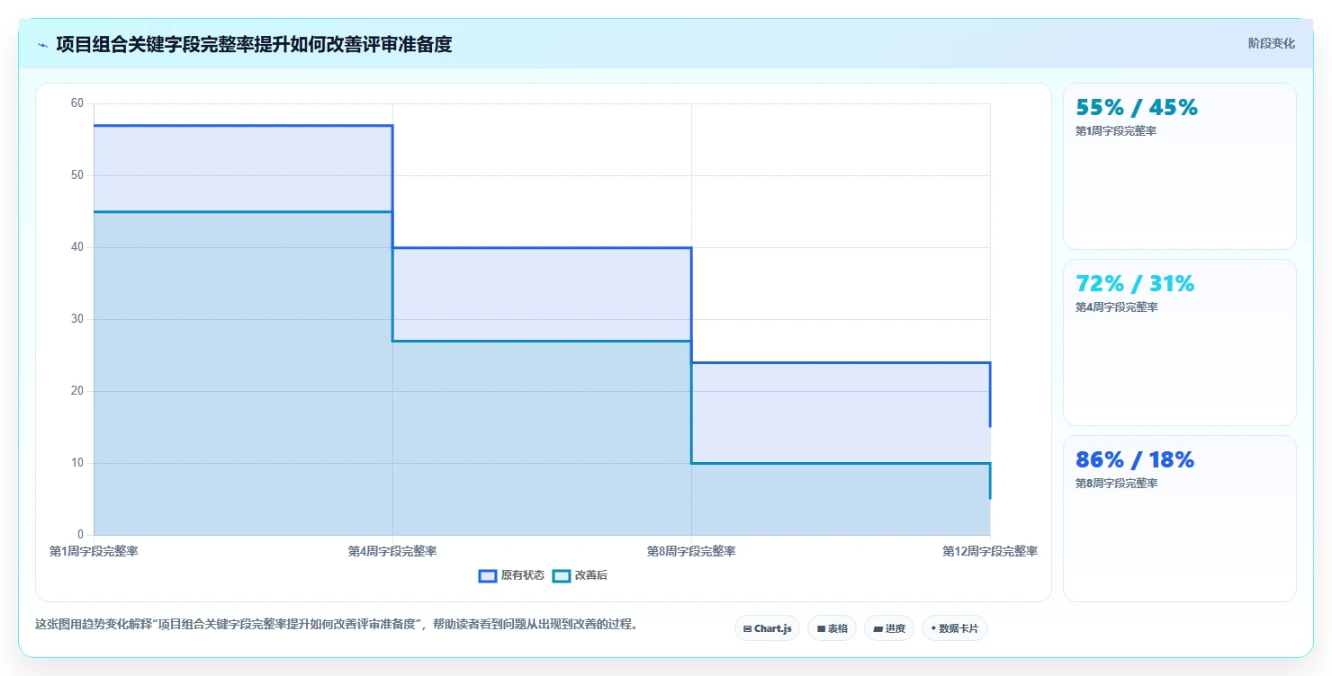Click the x-axis label 第1周字段完整率
Screen dimensions: 1332x676
tap(94, 551)
